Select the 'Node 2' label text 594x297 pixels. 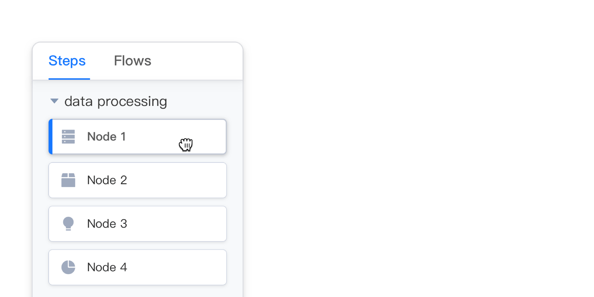click(107, 180)
